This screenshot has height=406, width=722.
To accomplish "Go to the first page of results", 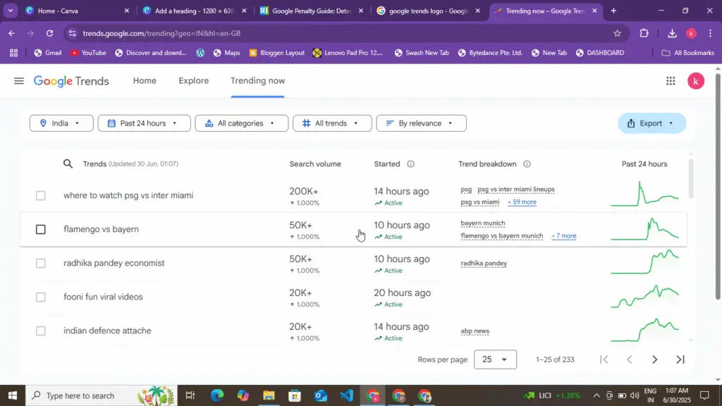I will pos(604,359).
